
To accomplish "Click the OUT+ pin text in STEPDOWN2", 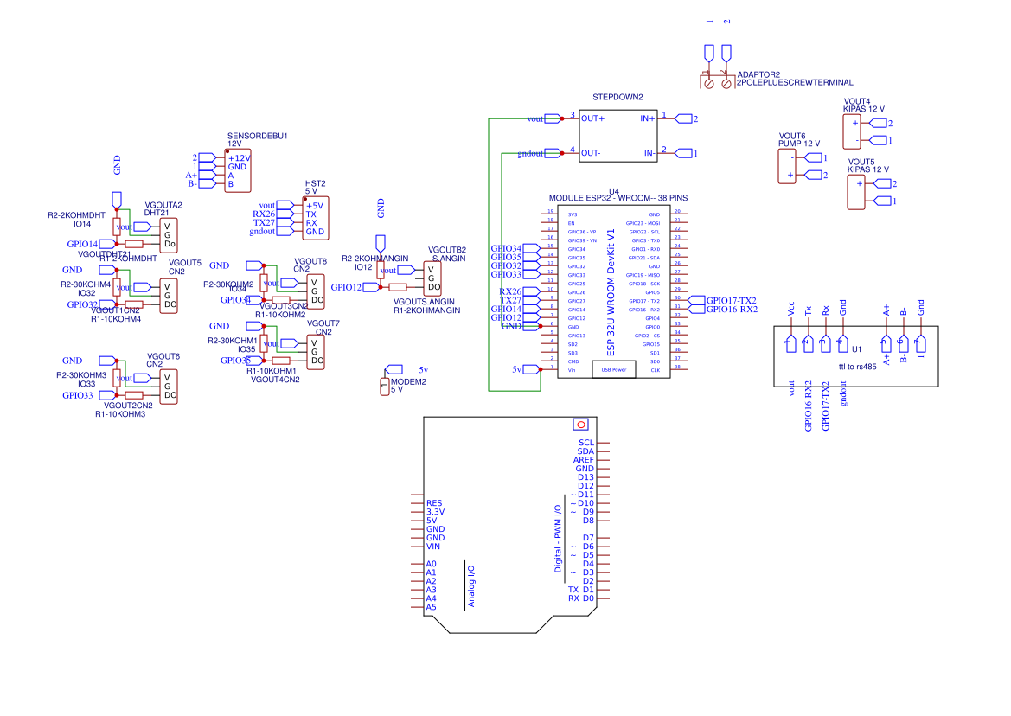I will [592, 118].
